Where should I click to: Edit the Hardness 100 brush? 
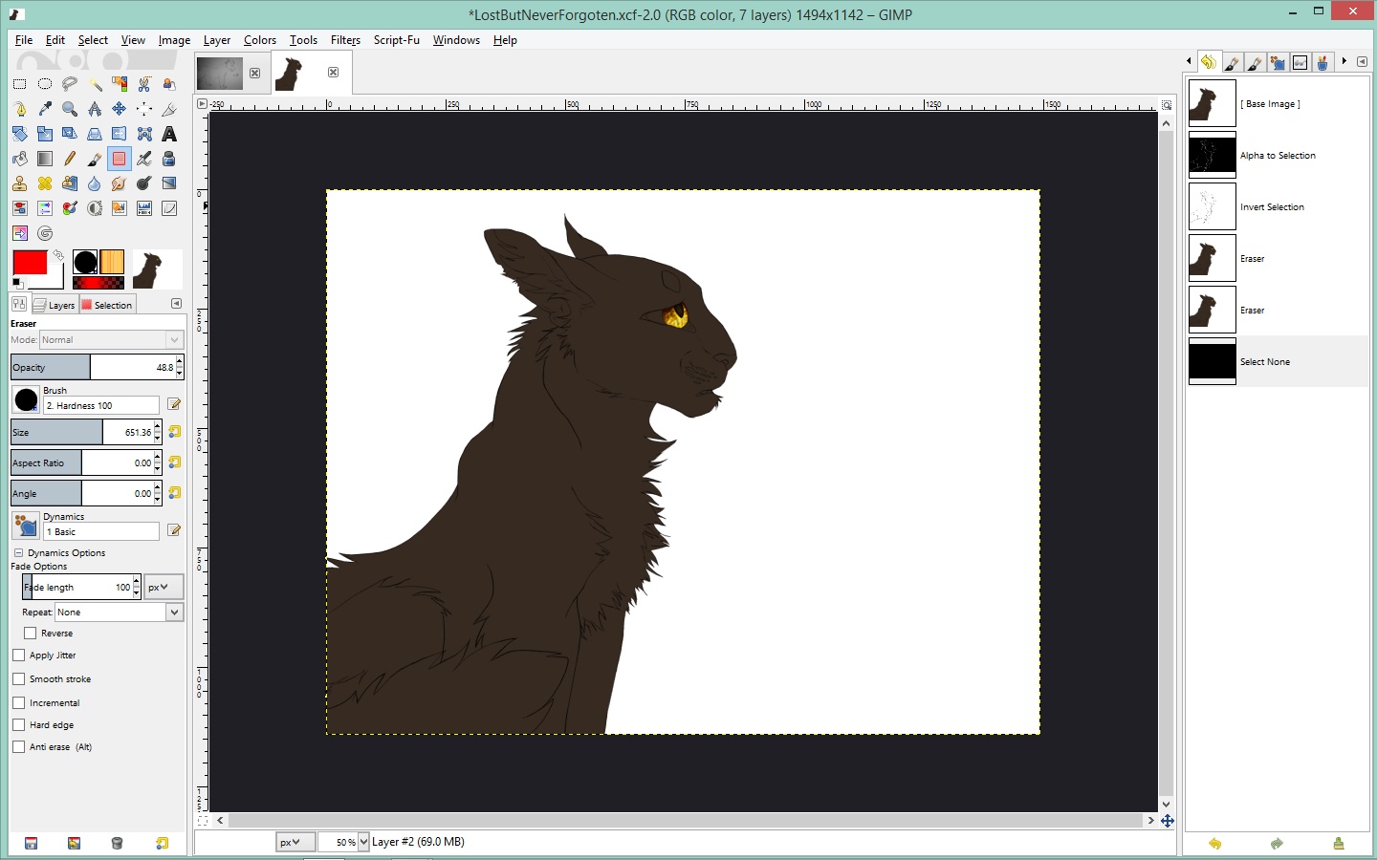(175, 404)
